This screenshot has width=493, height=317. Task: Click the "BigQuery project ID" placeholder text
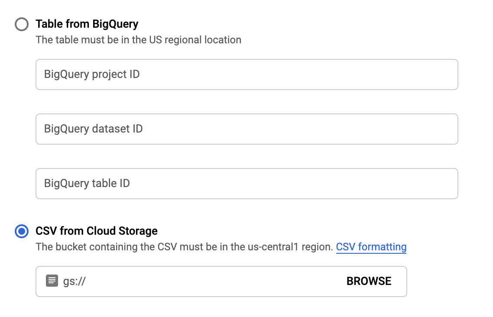click(92, 74)
